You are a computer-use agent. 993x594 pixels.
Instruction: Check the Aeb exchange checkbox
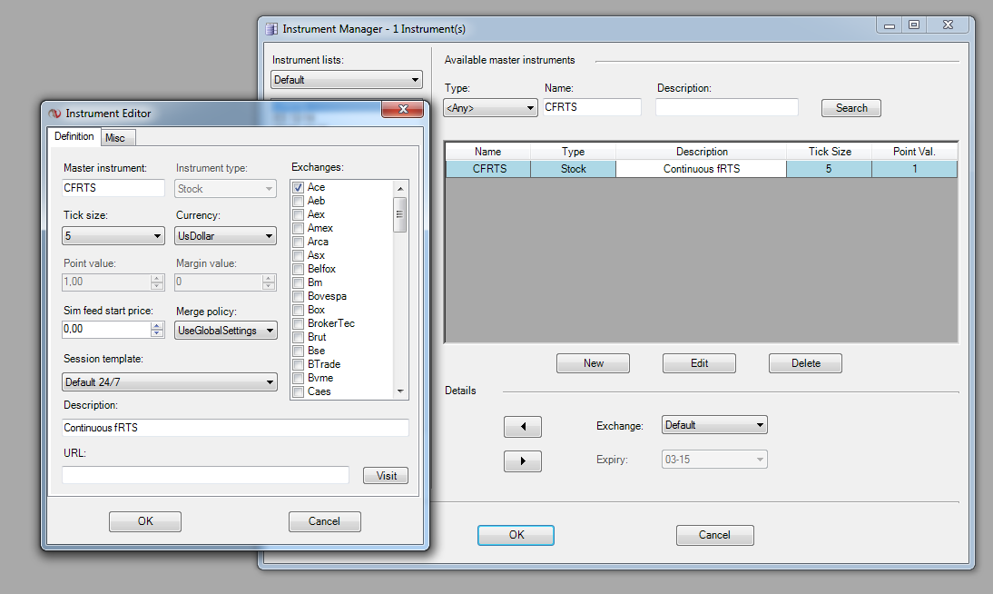299,201
